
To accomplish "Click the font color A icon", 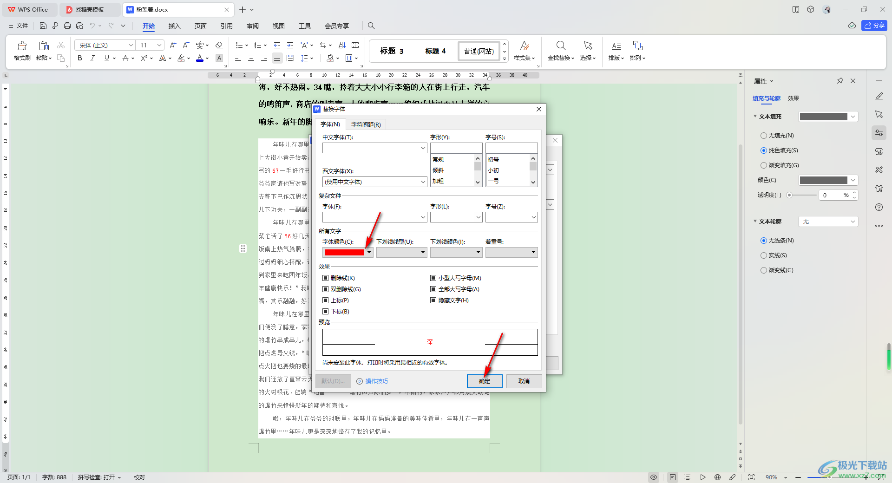I will (200, 58).
